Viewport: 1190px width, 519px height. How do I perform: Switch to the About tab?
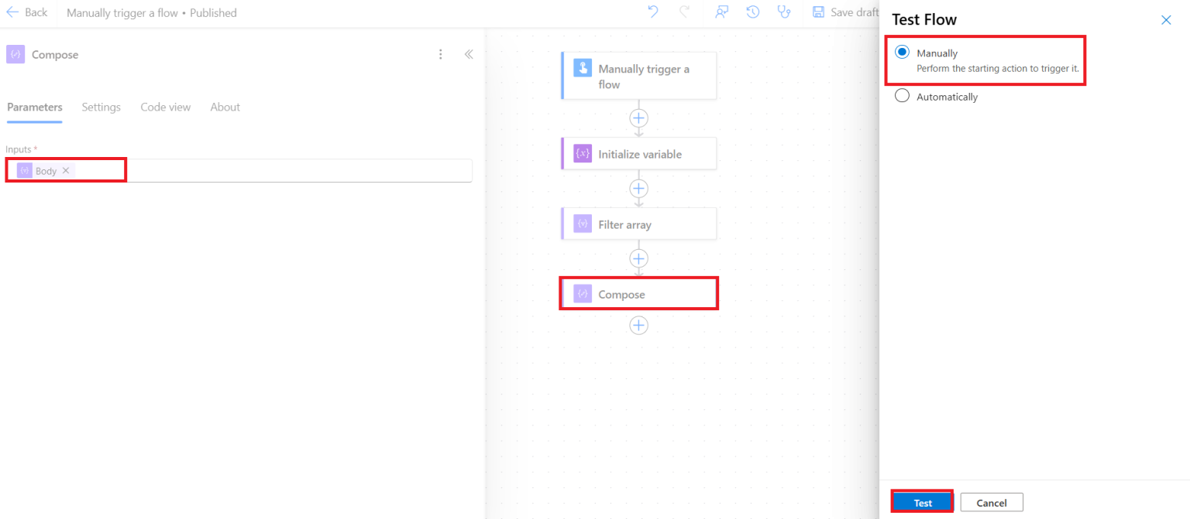225,108
